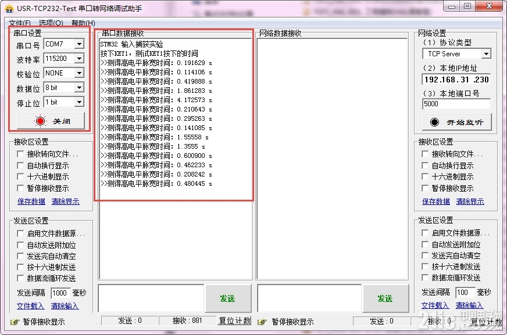Click serial 清除显示 link

point(65,201)
